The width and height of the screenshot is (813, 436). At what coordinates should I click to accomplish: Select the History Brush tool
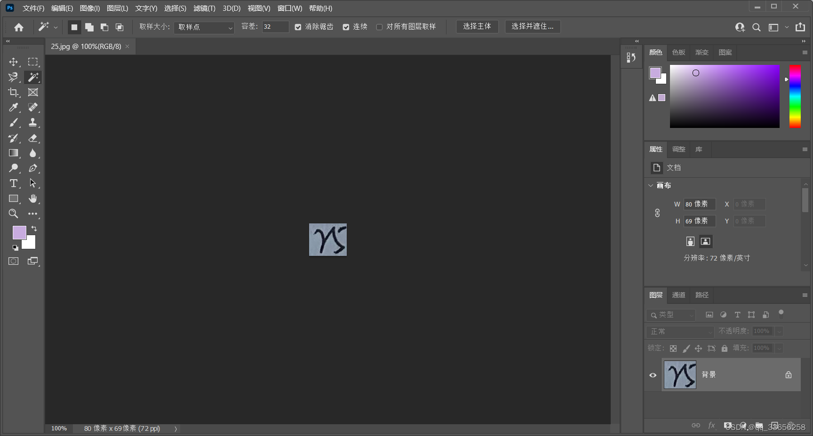tap(13, 138)
